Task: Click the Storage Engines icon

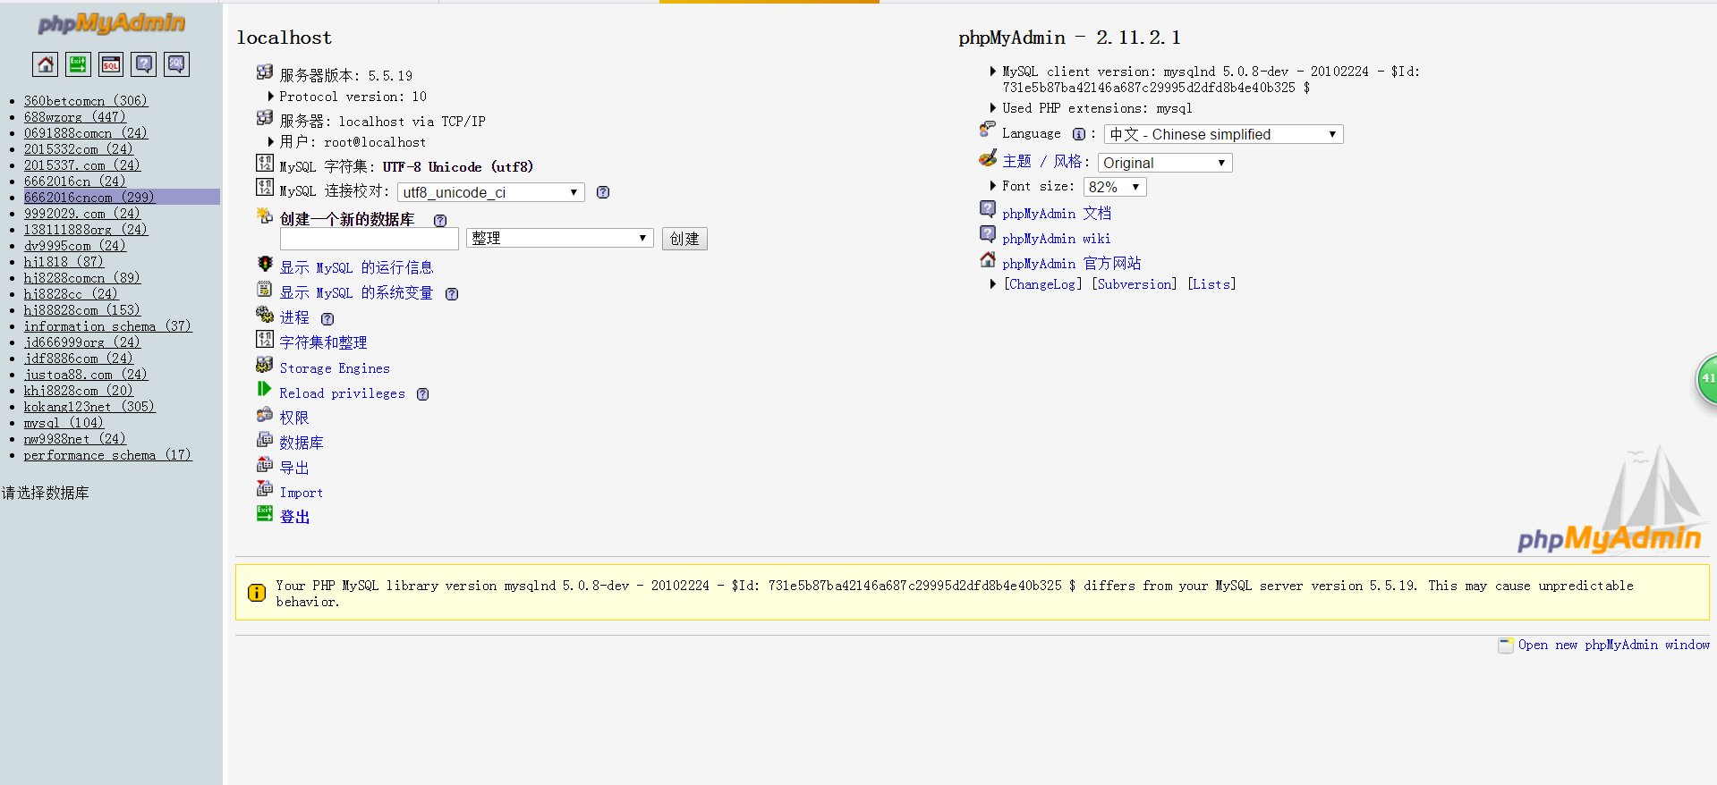Action: [265, 364]
